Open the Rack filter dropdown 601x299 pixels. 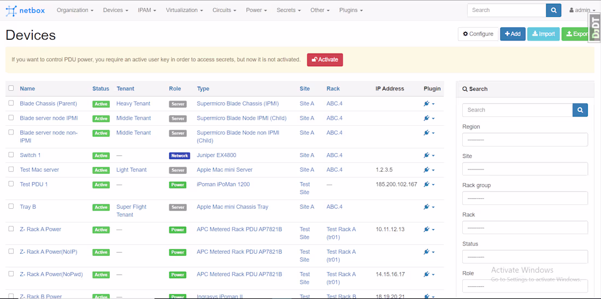(x=525, y=228)
